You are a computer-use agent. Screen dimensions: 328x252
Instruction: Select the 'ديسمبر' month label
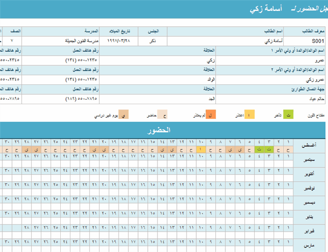tap(309, 203)
